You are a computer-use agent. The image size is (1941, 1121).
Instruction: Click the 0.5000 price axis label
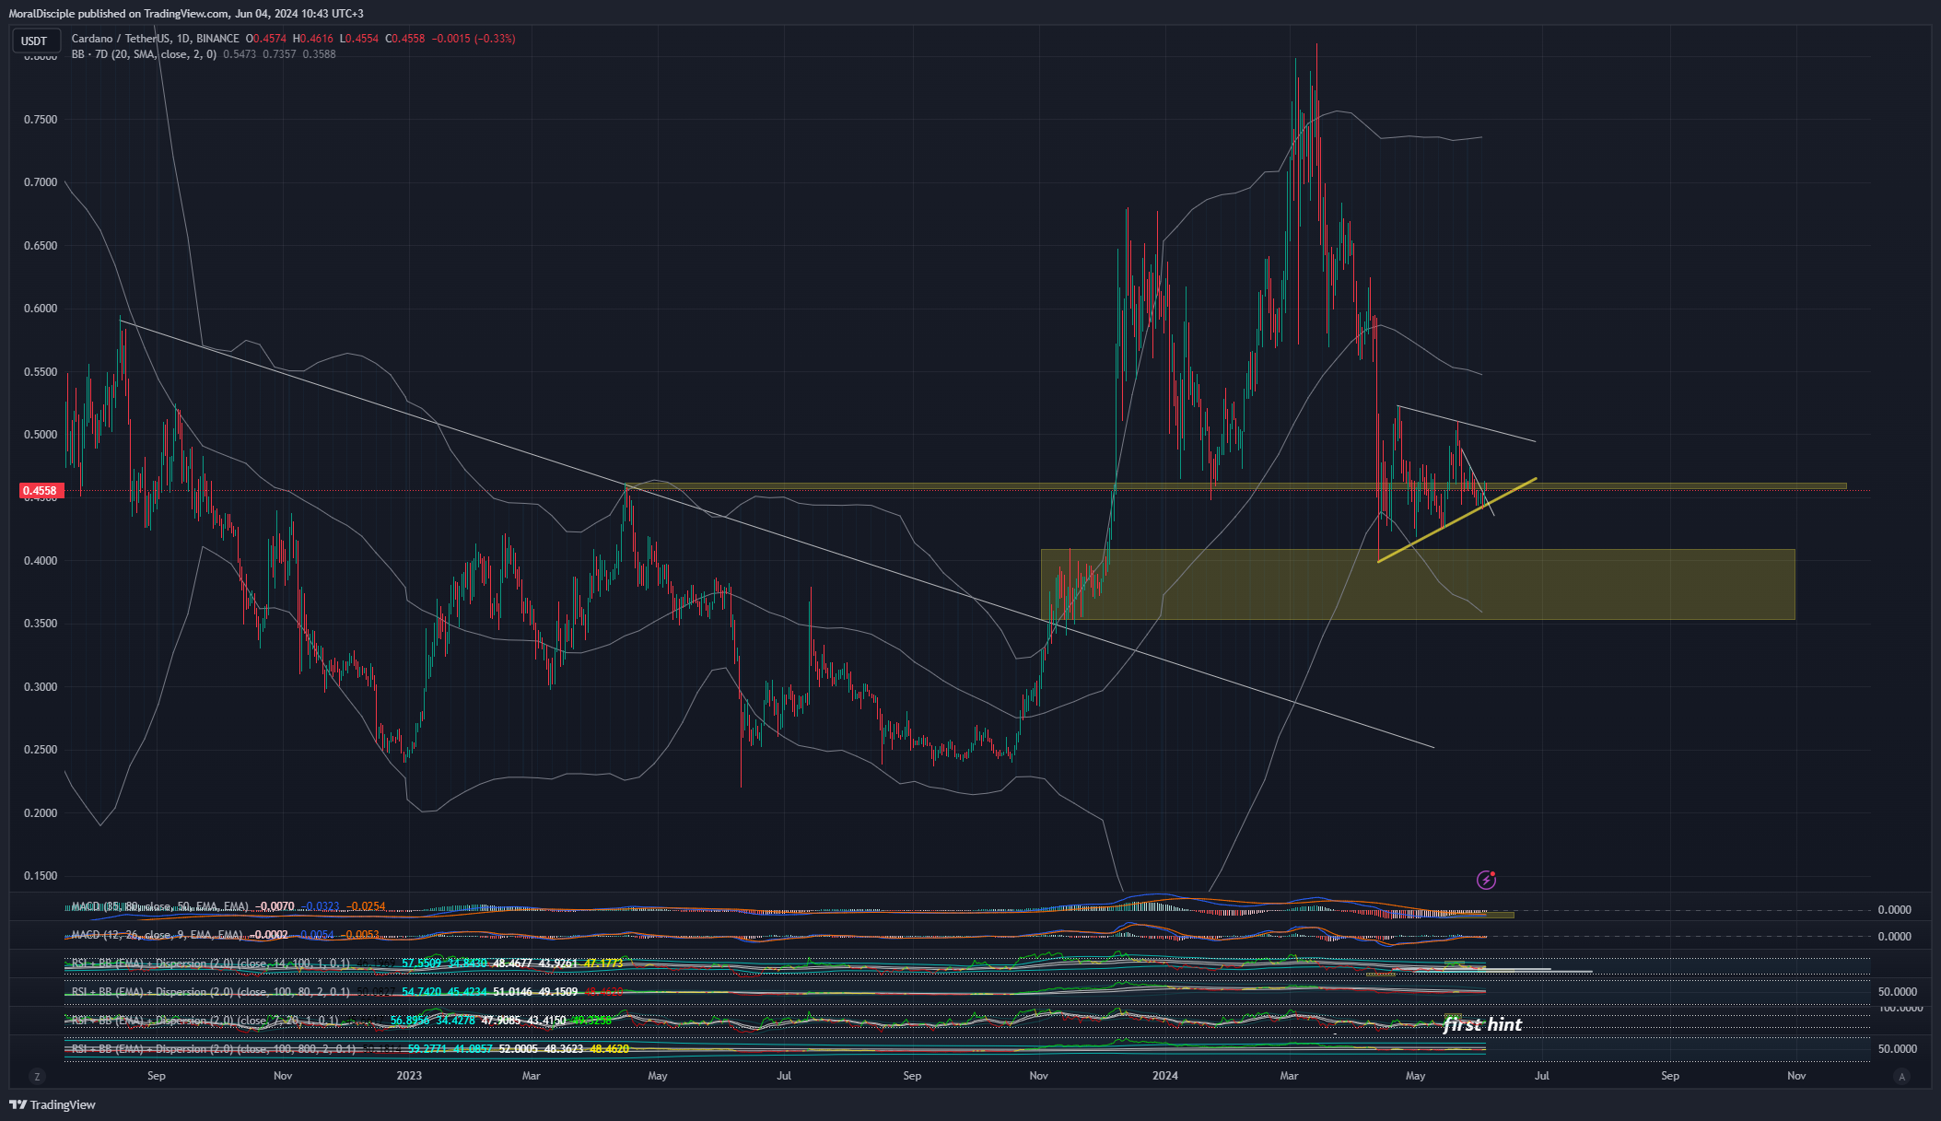point(41,435)
